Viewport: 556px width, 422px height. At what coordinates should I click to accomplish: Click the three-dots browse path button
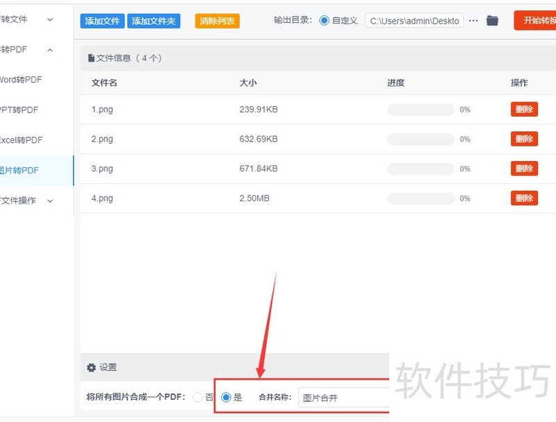pyautogui.click(x=473, y=21)
